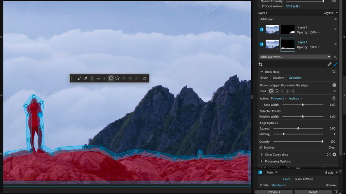Click Browse for profiles
346x194 pixels.
(330, 185)
